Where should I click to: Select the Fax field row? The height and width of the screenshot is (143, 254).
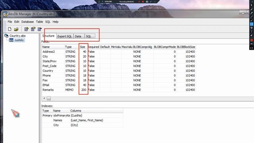click(119, 80)
